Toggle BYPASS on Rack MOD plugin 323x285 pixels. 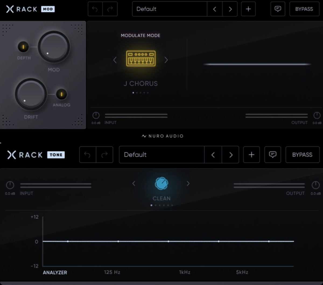tap(304, 9)
